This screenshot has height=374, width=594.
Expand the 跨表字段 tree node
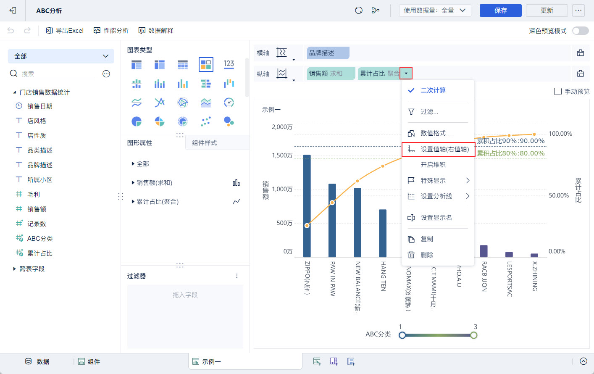coord(15,269)
